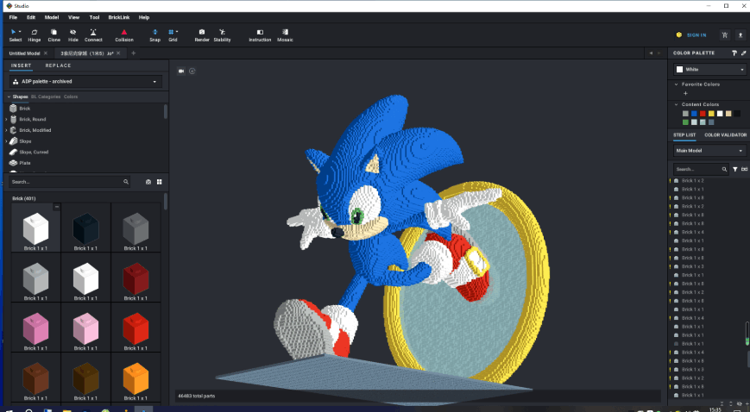750x412 pixels.
Task: Add a favorite color with plus button
Action: click(685, 93)
